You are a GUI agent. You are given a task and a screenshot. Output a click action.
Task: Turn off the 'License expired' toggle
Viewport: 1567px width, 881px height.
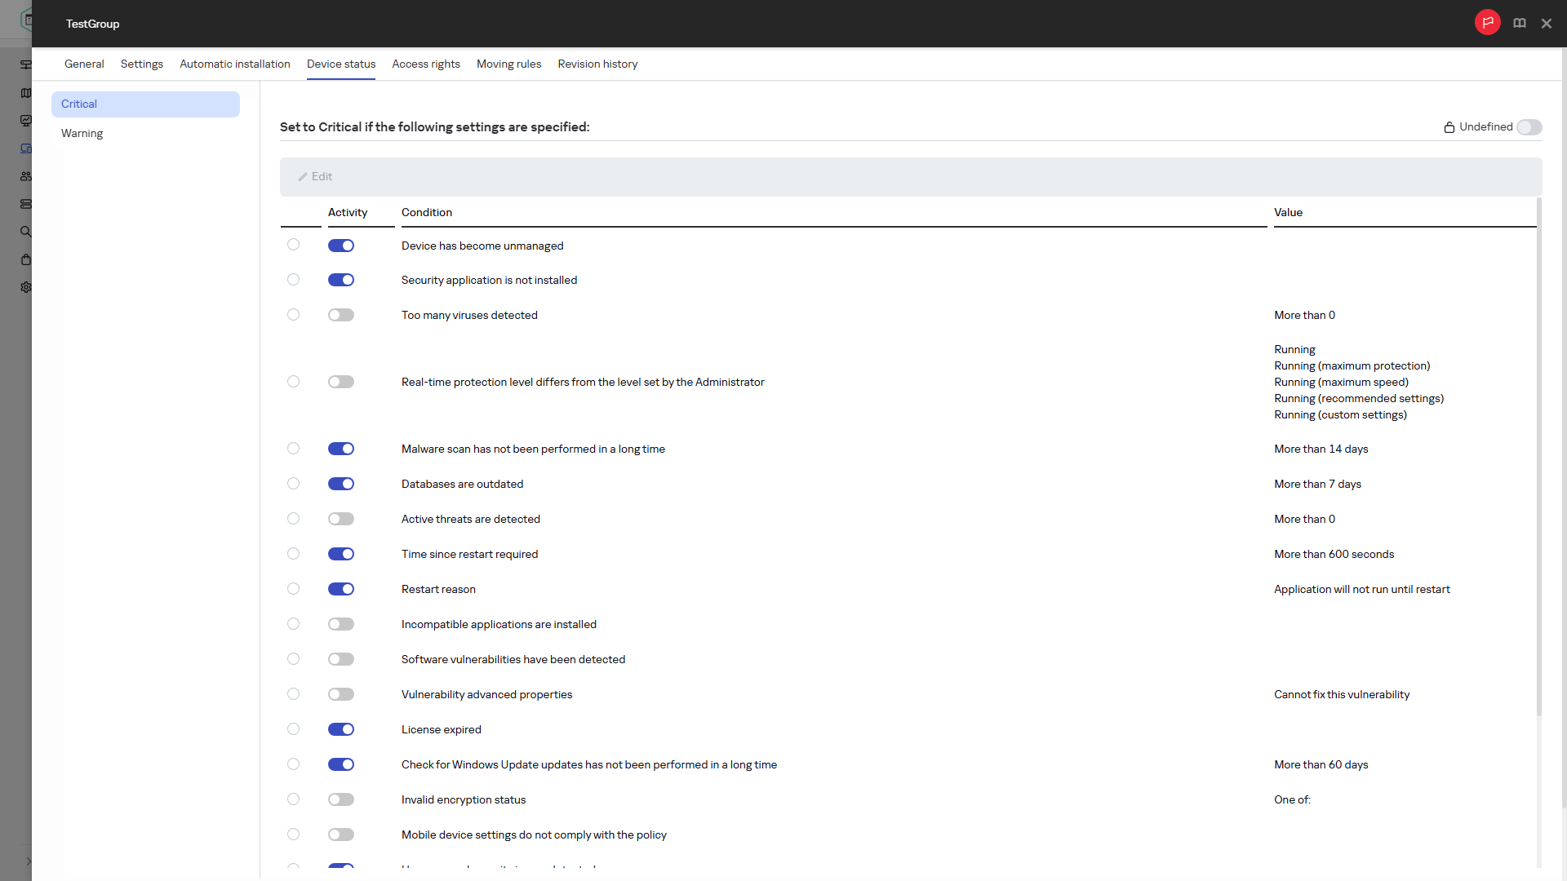pos(341,729)
